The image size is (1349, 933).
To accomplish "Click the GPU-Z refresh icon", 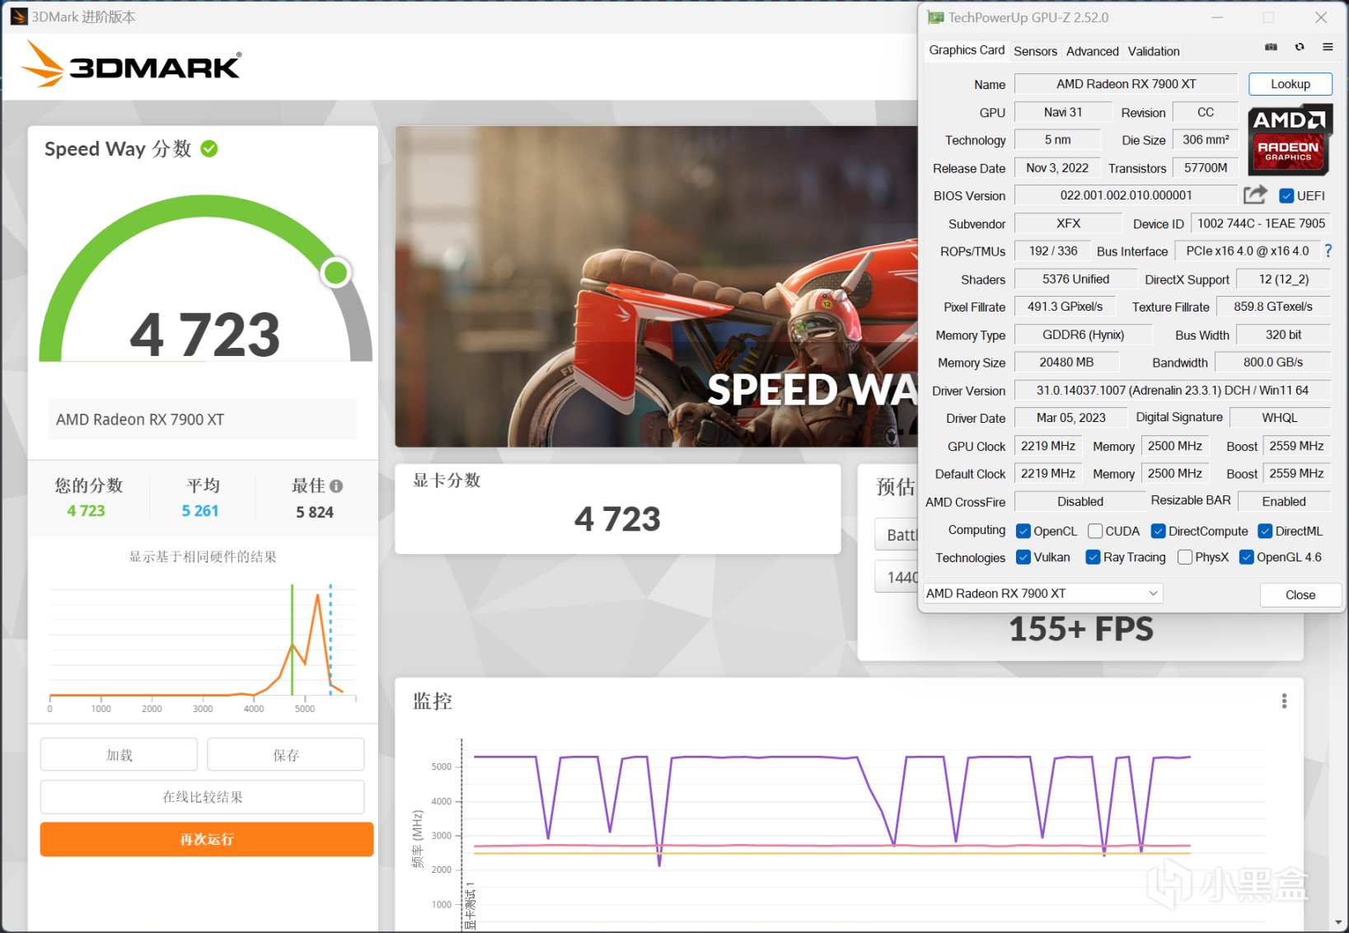I will (1300, 47).
